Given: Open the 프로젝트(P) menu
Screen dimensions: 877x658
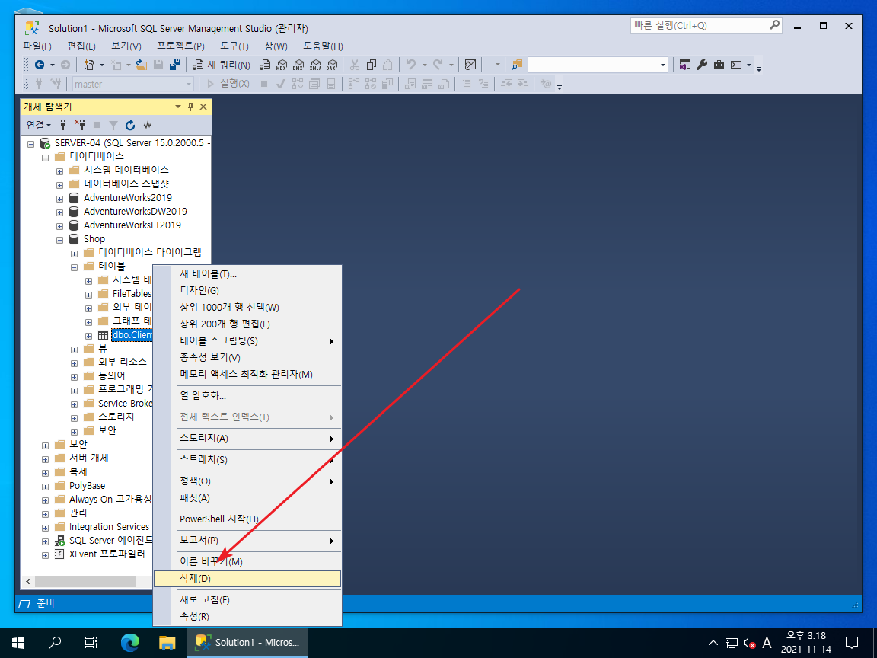Looking at the screenshot, I should 180,46.
